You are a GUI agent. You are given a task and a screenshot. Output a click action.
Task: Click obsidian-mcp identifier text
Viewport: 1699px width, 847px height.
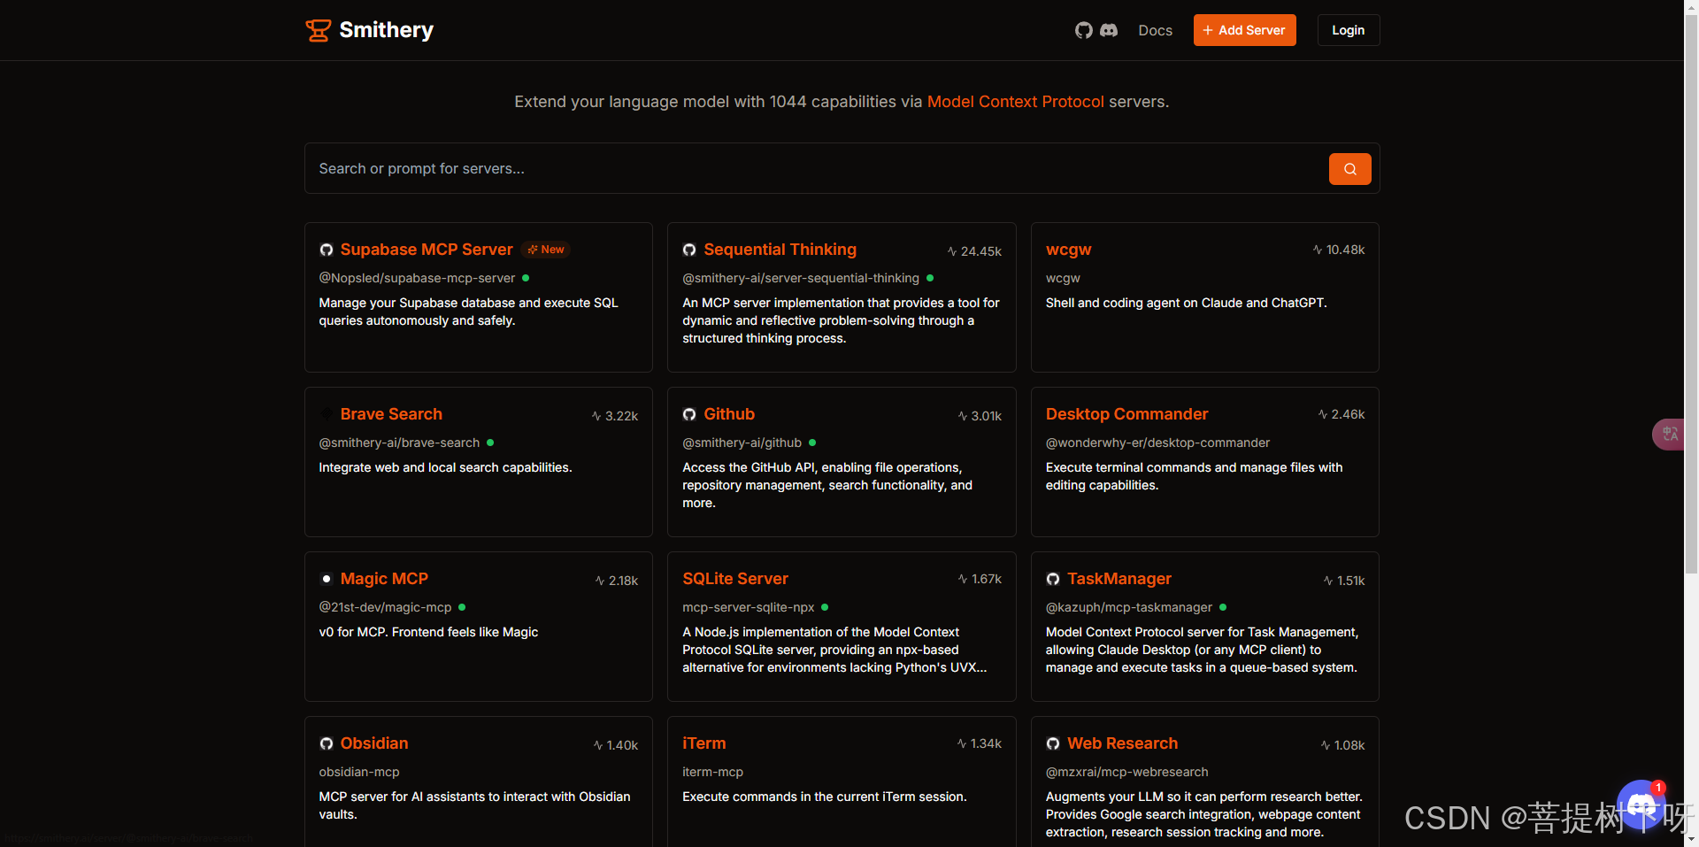[x=359, y=772]
